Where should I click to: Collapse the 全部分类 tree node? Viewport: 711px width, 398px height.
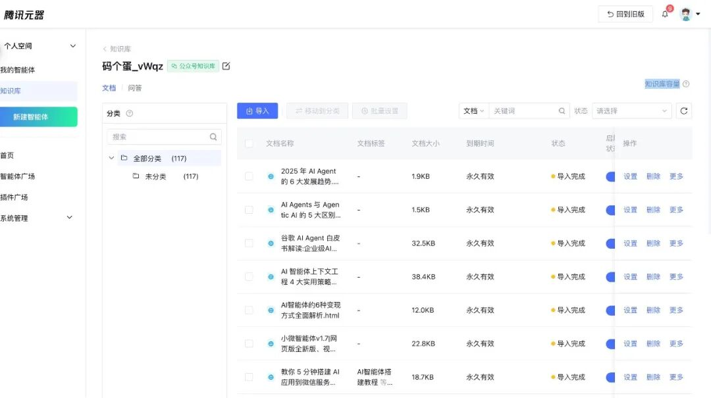[x=111, y=158]
